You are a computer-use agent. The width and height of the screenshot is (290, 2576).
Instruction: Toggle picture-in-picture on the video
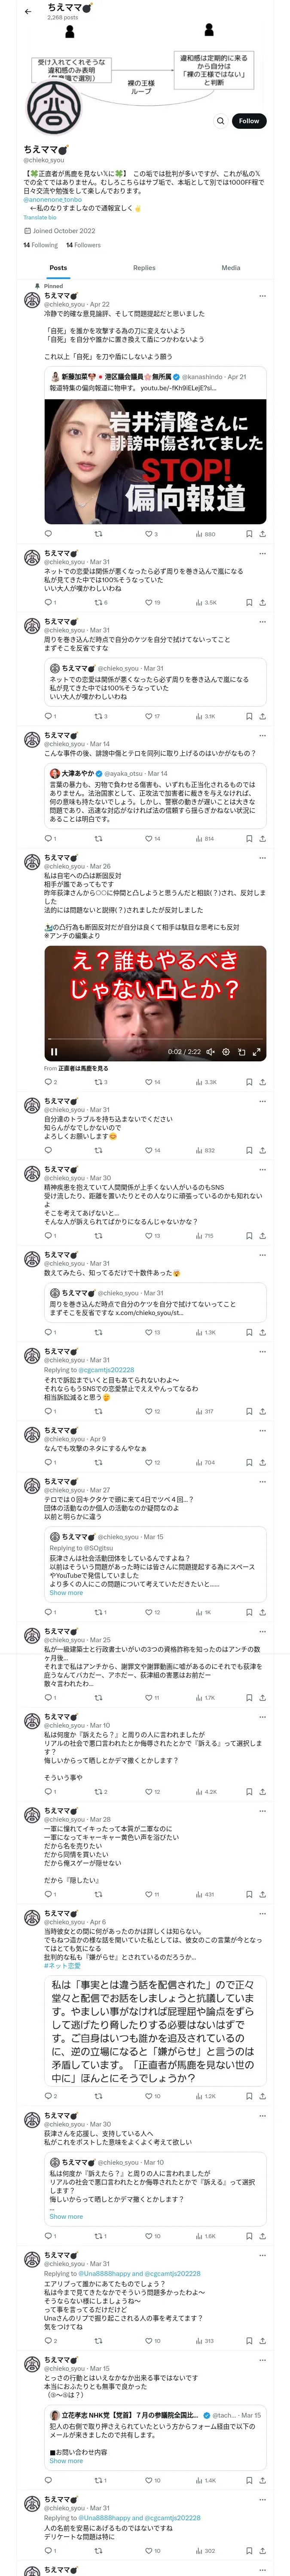tap(241, 1051)
